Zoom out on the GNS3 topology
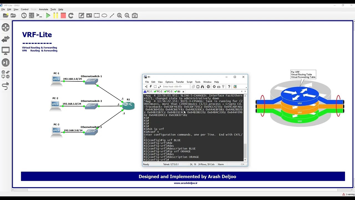This screenshot has width=355, height=200. (x=127, y=16)
